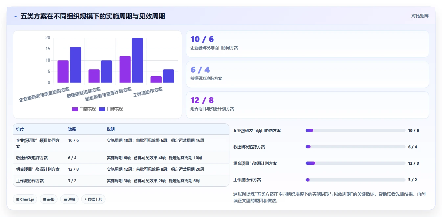Click the 表格 chip
This screenshot has height=217, width=442.
click(x=49, y=199)
